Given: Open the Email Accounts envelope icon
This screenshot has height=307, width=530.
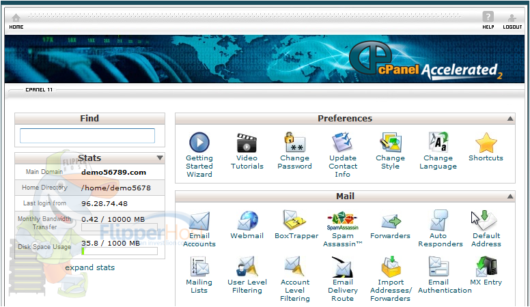Looking at the screenshot, I should tap(199, 221).
